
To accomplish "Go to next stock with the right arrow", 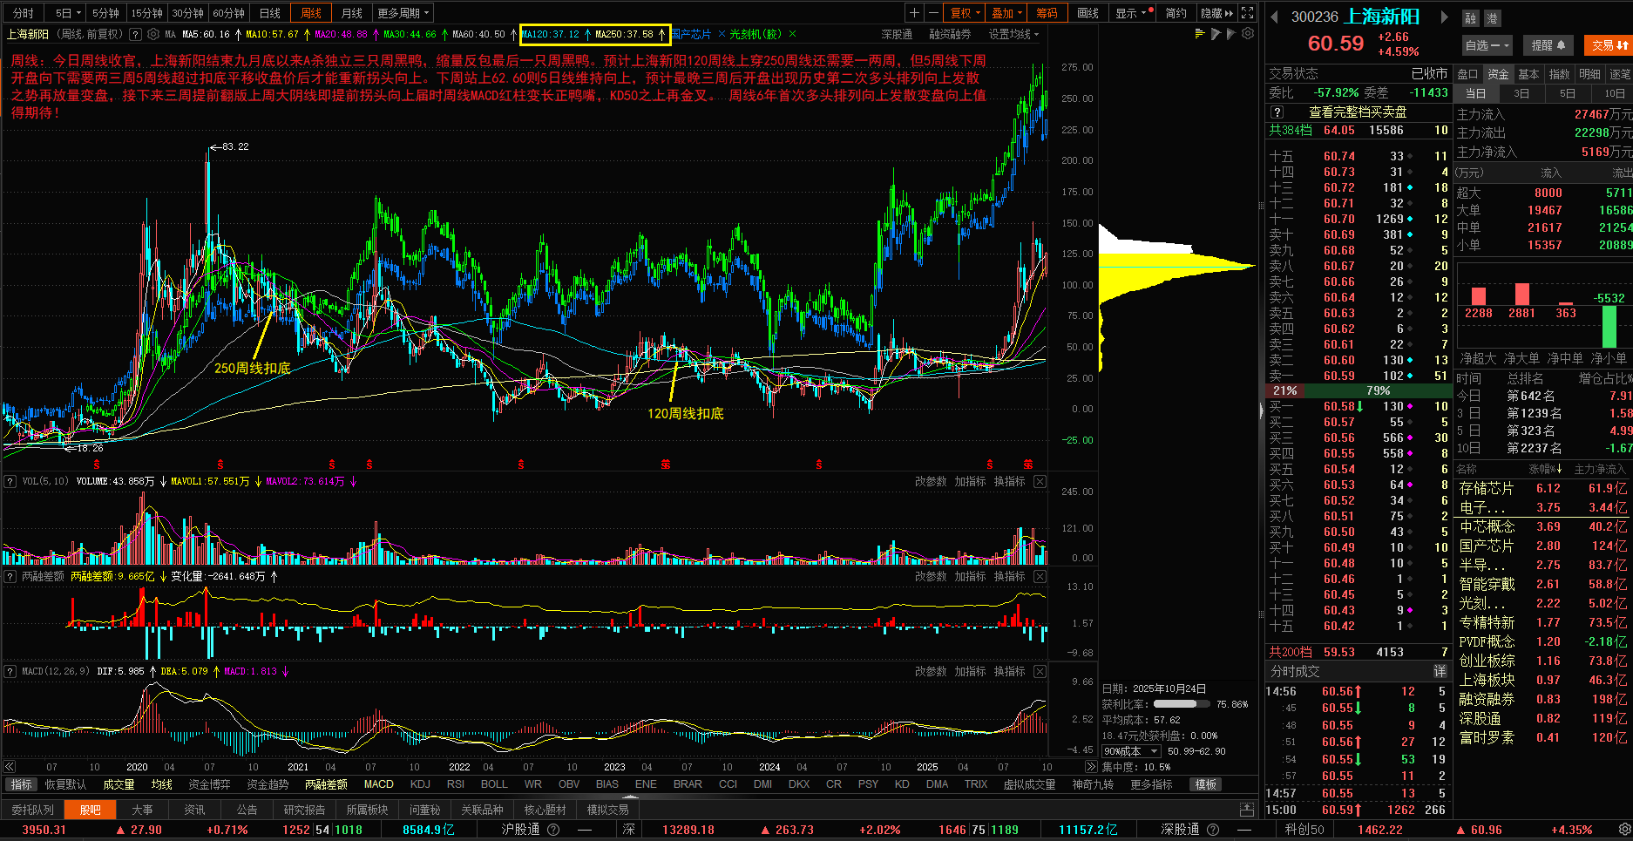I will [x=1444, y=17].
